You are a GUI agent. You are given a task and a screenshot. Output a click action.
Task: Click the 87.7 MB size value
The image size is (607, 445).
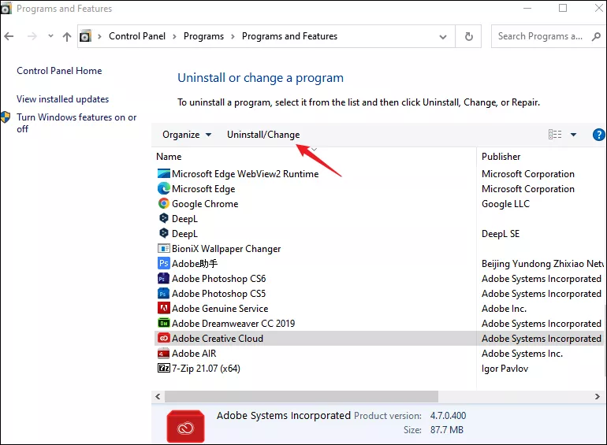click(x=447, y=430)
